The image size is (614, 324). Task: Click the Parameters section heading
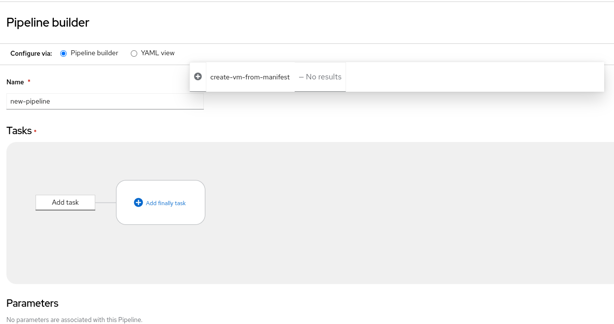(33, 303)
